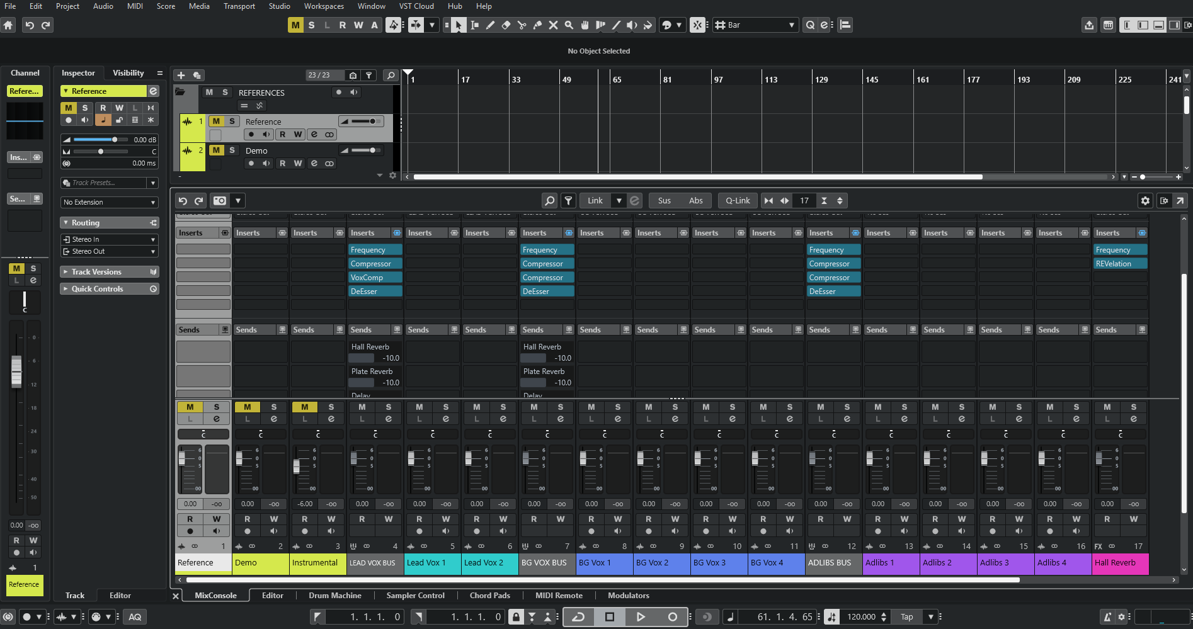Viewport: 1193px width, 629px height.
Task: Select the Eraser tool
Action: pyautogui.click(x=506, y=25)
